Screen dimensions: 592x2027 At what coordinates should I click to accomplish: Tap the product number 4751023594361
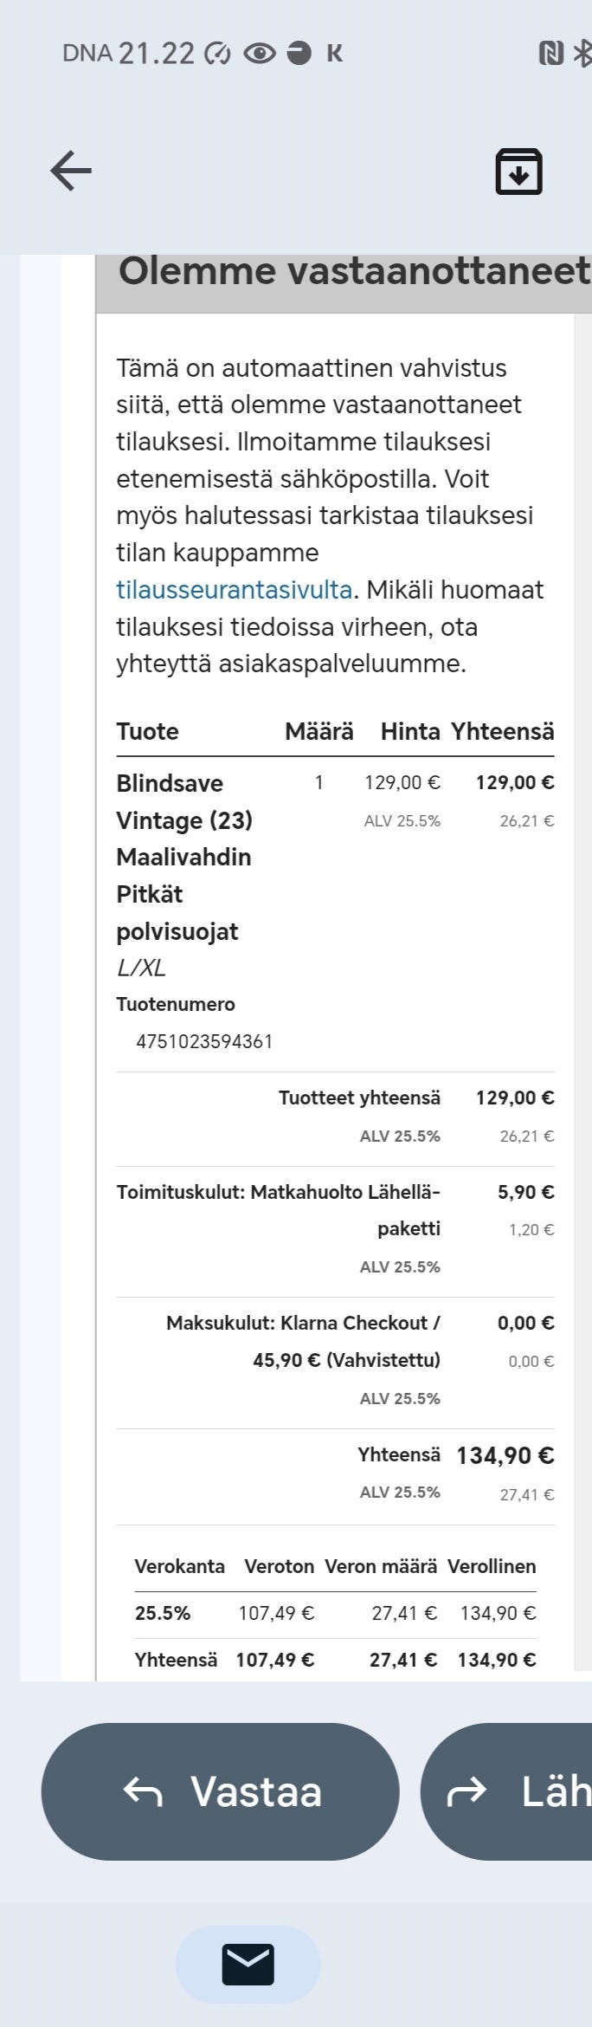click(x=204, y=1041)
